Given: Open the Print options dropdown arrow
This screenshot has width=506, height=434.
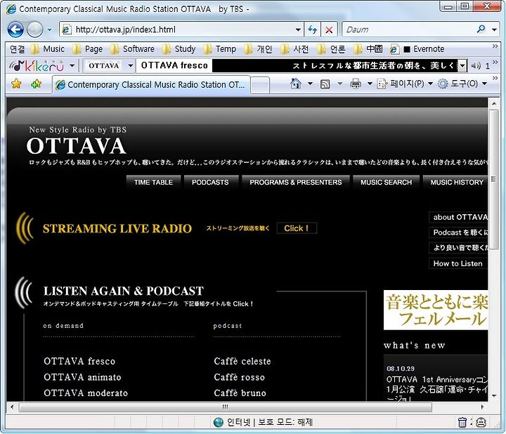Looking at the screenshot, I should pos(370,84).
